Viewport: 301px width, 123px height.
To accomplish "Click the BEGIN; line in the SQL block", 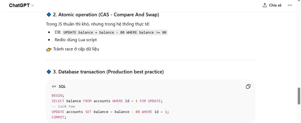I will (58, 95).
